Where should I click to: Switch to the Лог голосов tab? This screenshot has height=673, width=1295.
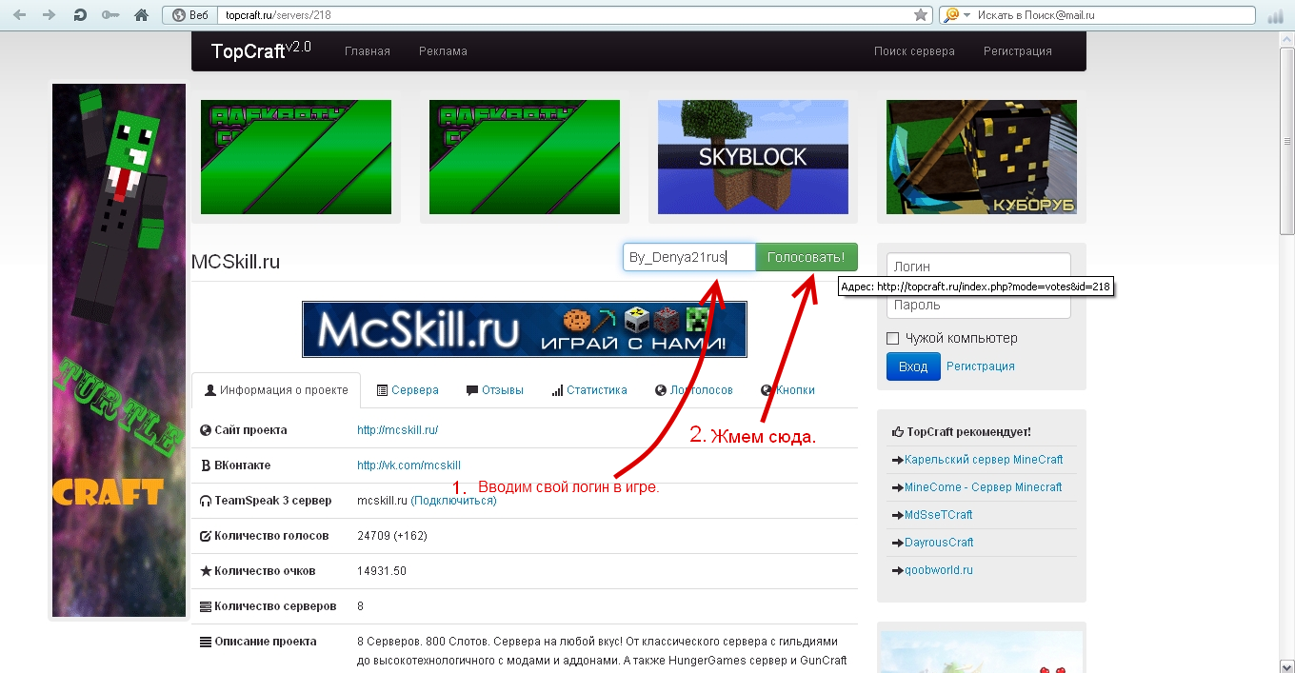tap(694, 390)
